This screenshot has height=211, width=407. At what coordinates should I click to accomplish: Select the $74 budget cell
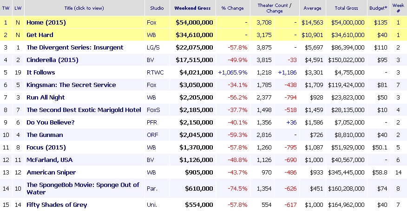tap(382, 188)
